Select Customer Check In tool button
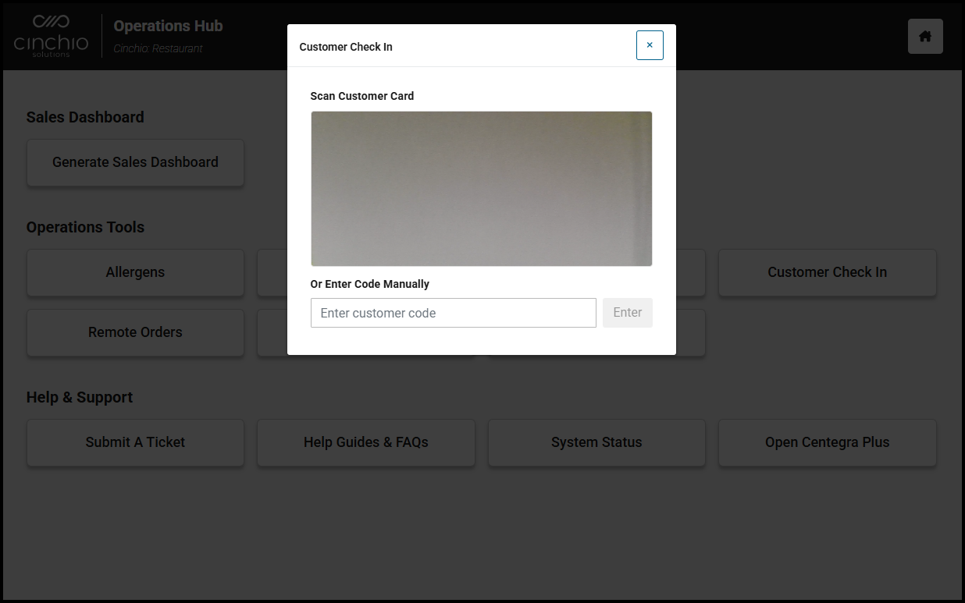The width and height of the screenshot is (965, 603). point(827,272)
